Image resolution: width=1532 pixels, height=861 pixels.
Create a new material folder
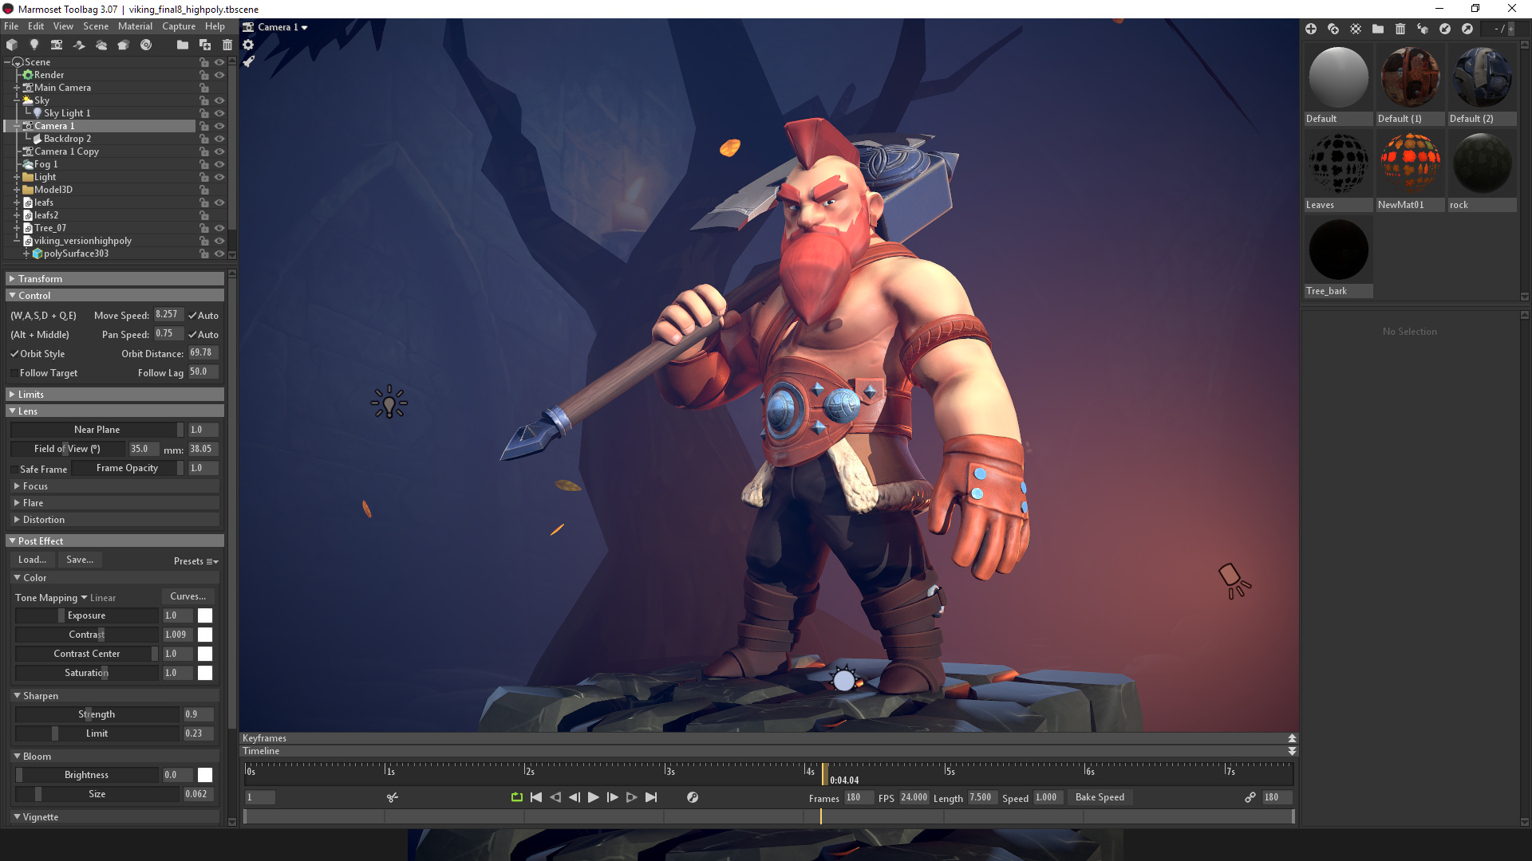pos(1378,29)
